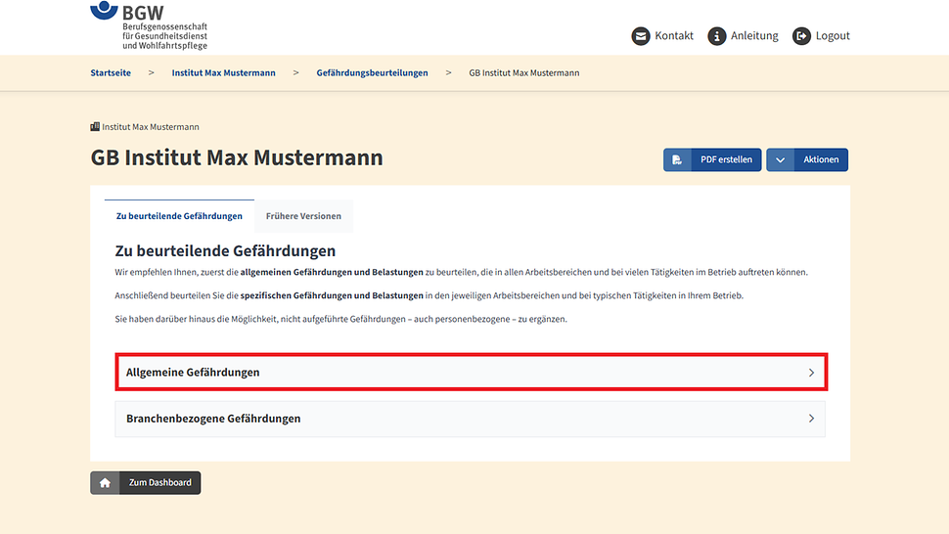This screenshot has width=949, height=534.
Task: Click chevron on Branchenbezogene Gefährdungen row
Action: pyautogui.click(x=812, y=419)
